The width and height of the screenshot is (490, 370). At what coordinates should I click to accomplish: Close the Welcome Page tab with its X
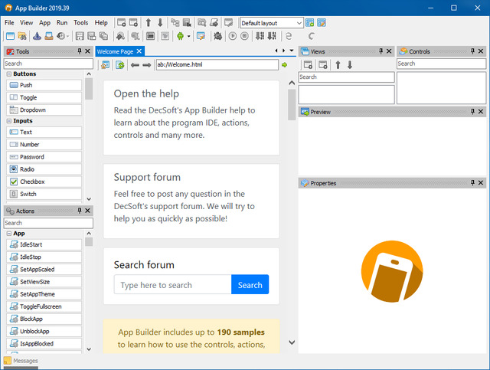click(293, 51)
